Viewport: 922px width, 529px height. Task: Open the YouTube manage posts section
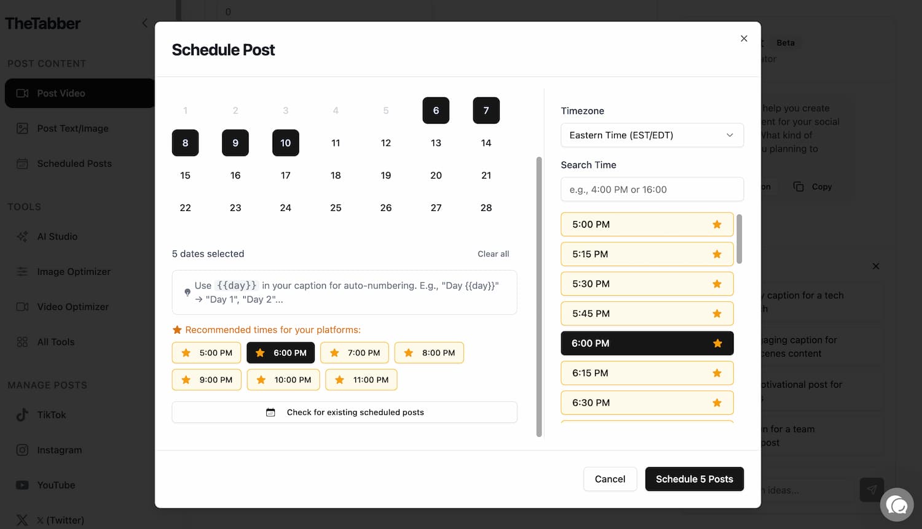pos(56,485)
